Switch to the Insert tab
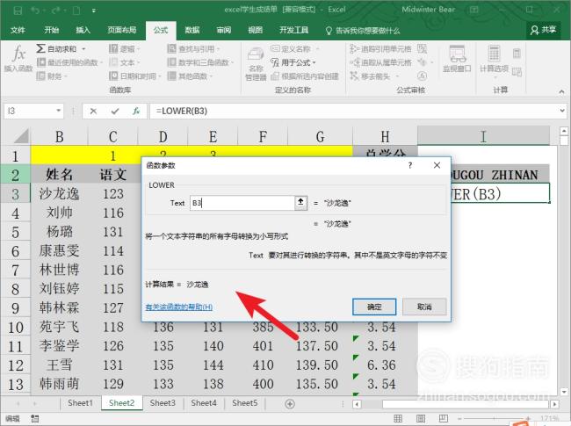571x426 pixels. click(83, 30)
